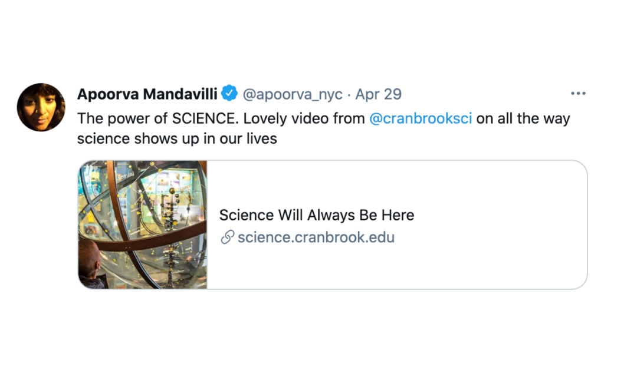
Task: Open Apoorva Mandavilli's profile photo
Action: [x=41, y=107]
